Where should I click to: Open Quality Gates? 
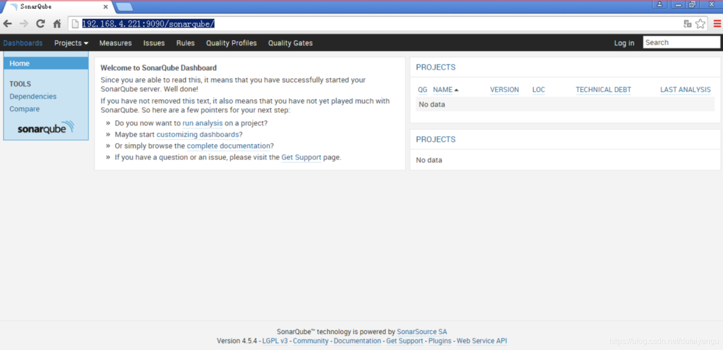(290, 43)
